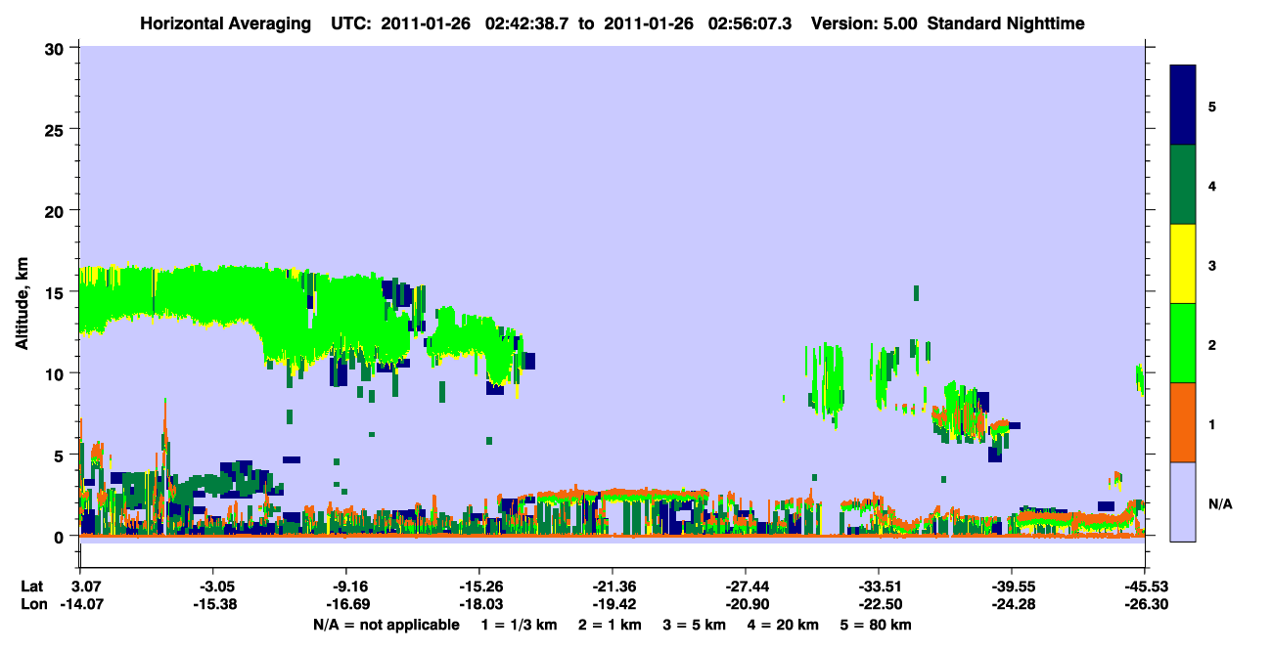Screen dimensions: 1272x652
Task: Click the colorbar label 'N/A'
Action: point(1219,504)
